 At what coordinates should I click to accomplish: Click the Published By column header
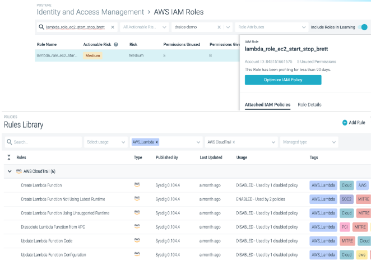click(166, 157)
